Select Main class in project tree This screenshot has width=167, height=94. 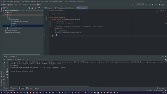coord(13,24)
